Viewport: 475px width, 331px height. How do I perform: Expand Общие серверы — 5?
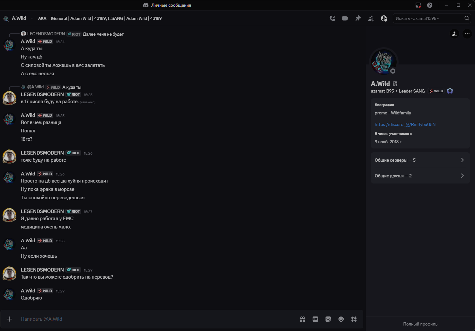pyautogui.click(x=420, y=160)
